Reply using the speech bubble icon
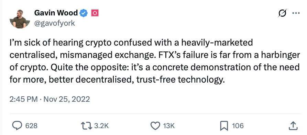Image resolution: width=307 pixels, height=135 pixels. [17, 126]
